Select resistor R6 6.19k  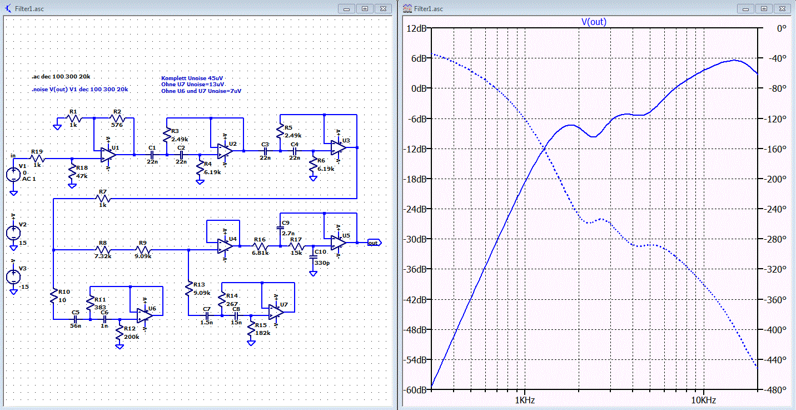pyautogui.click(x=314, y=165)
